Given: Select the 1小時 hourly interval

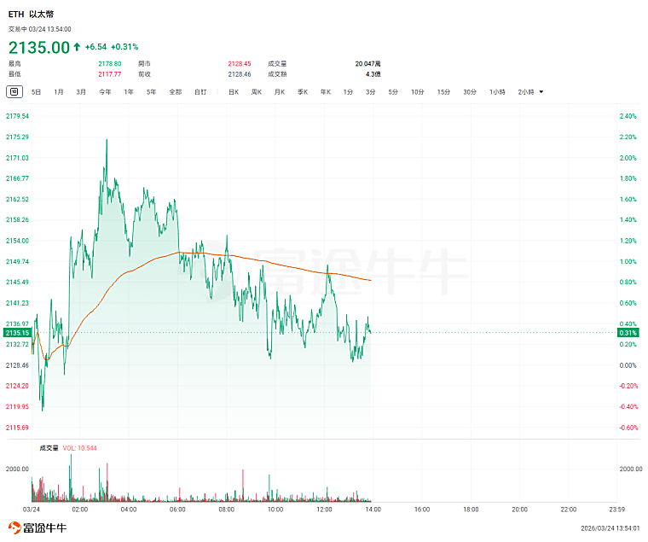Looking at the screenshot, I should (x=498, y=92).
